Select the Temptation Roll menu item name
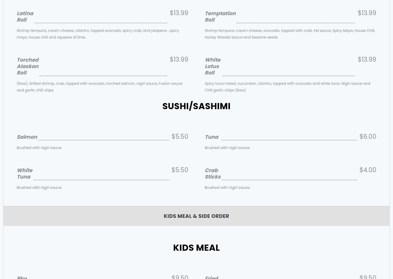393x279 pixels. [220, 16]
